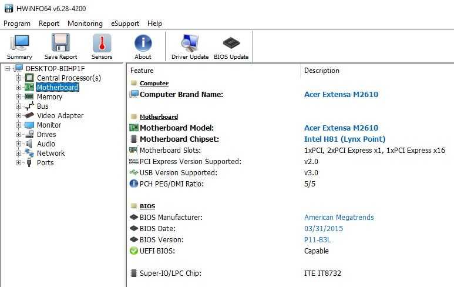Click icon beside Motherboard Model row
Screen dimensions: 454x287
tap(133, 128)
